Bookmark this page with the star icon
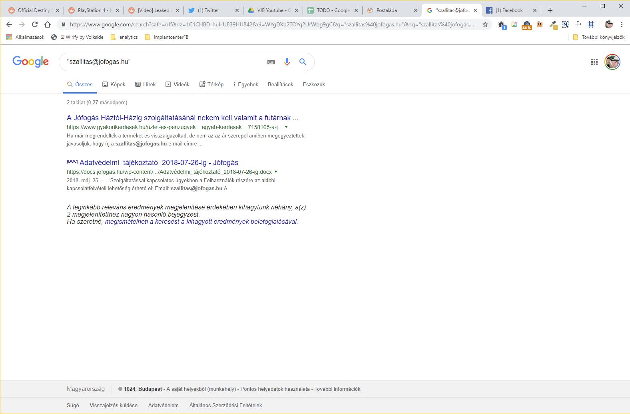This screenshot has width=630, height=414. [485, 24]
